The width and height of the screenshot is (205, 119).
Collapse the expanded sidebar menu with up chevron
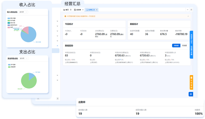[x=58, y=46]
